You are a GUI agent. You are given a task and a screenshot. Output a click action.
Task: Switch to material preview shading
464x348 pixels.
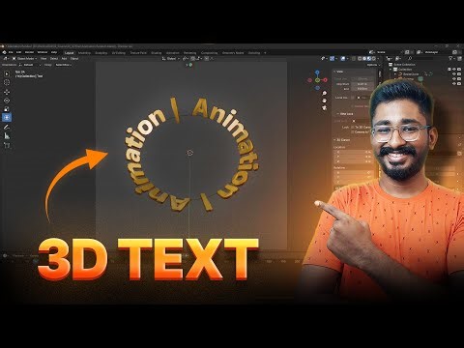[369, 59]
